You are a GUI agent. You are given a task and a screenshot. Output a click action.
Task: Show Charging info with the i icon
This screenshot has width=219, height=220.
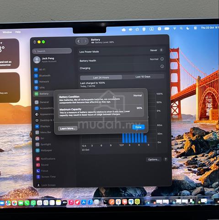pos(162,66)
